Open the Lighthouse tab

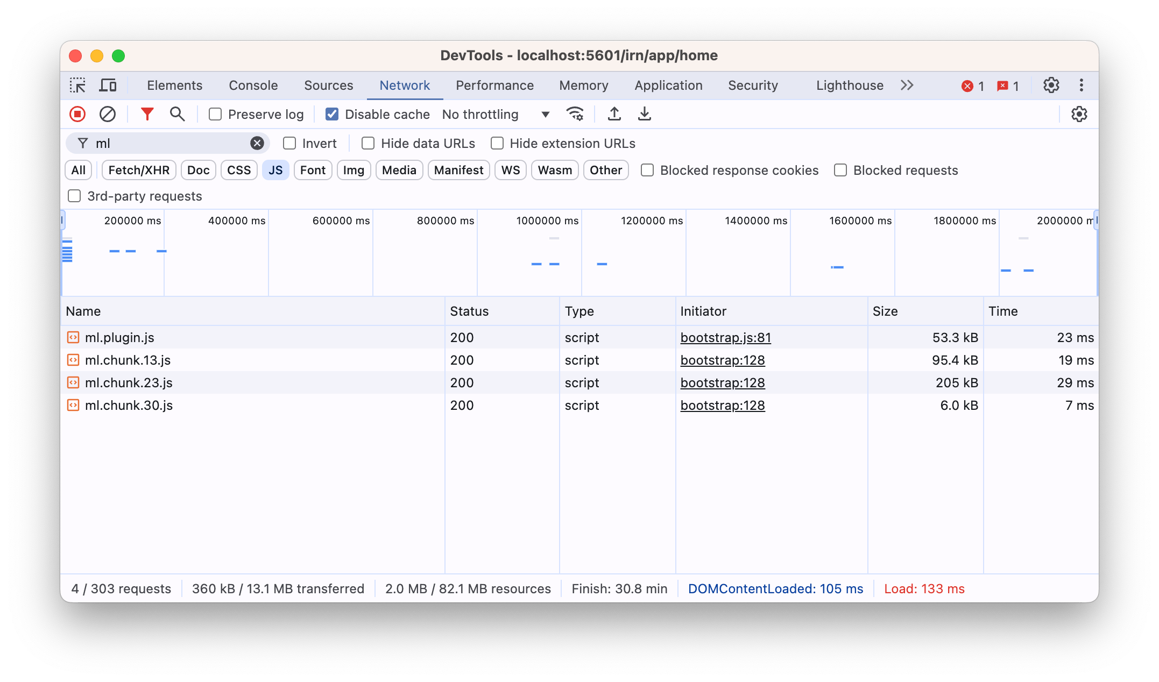click(x=850, y=86)
